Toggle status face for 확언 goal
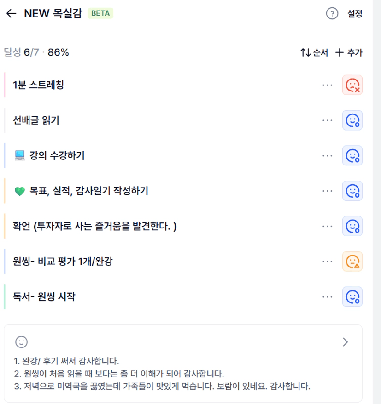Viewport: 381px width, 404px height. pyautogui.click(x=352, y=226)
